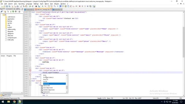
Task: Click the NppFTP connect/disconnect icon
Action: pos(1,12)
